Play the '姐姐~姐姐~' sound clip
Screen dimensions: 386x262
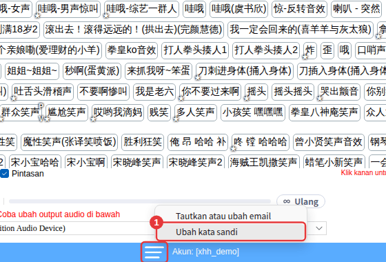[32, 71]
